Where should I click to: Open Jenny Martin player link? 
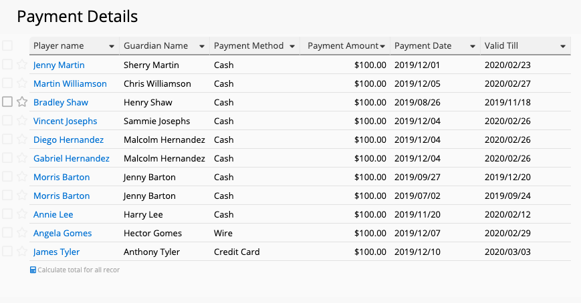tap(59, 65)
